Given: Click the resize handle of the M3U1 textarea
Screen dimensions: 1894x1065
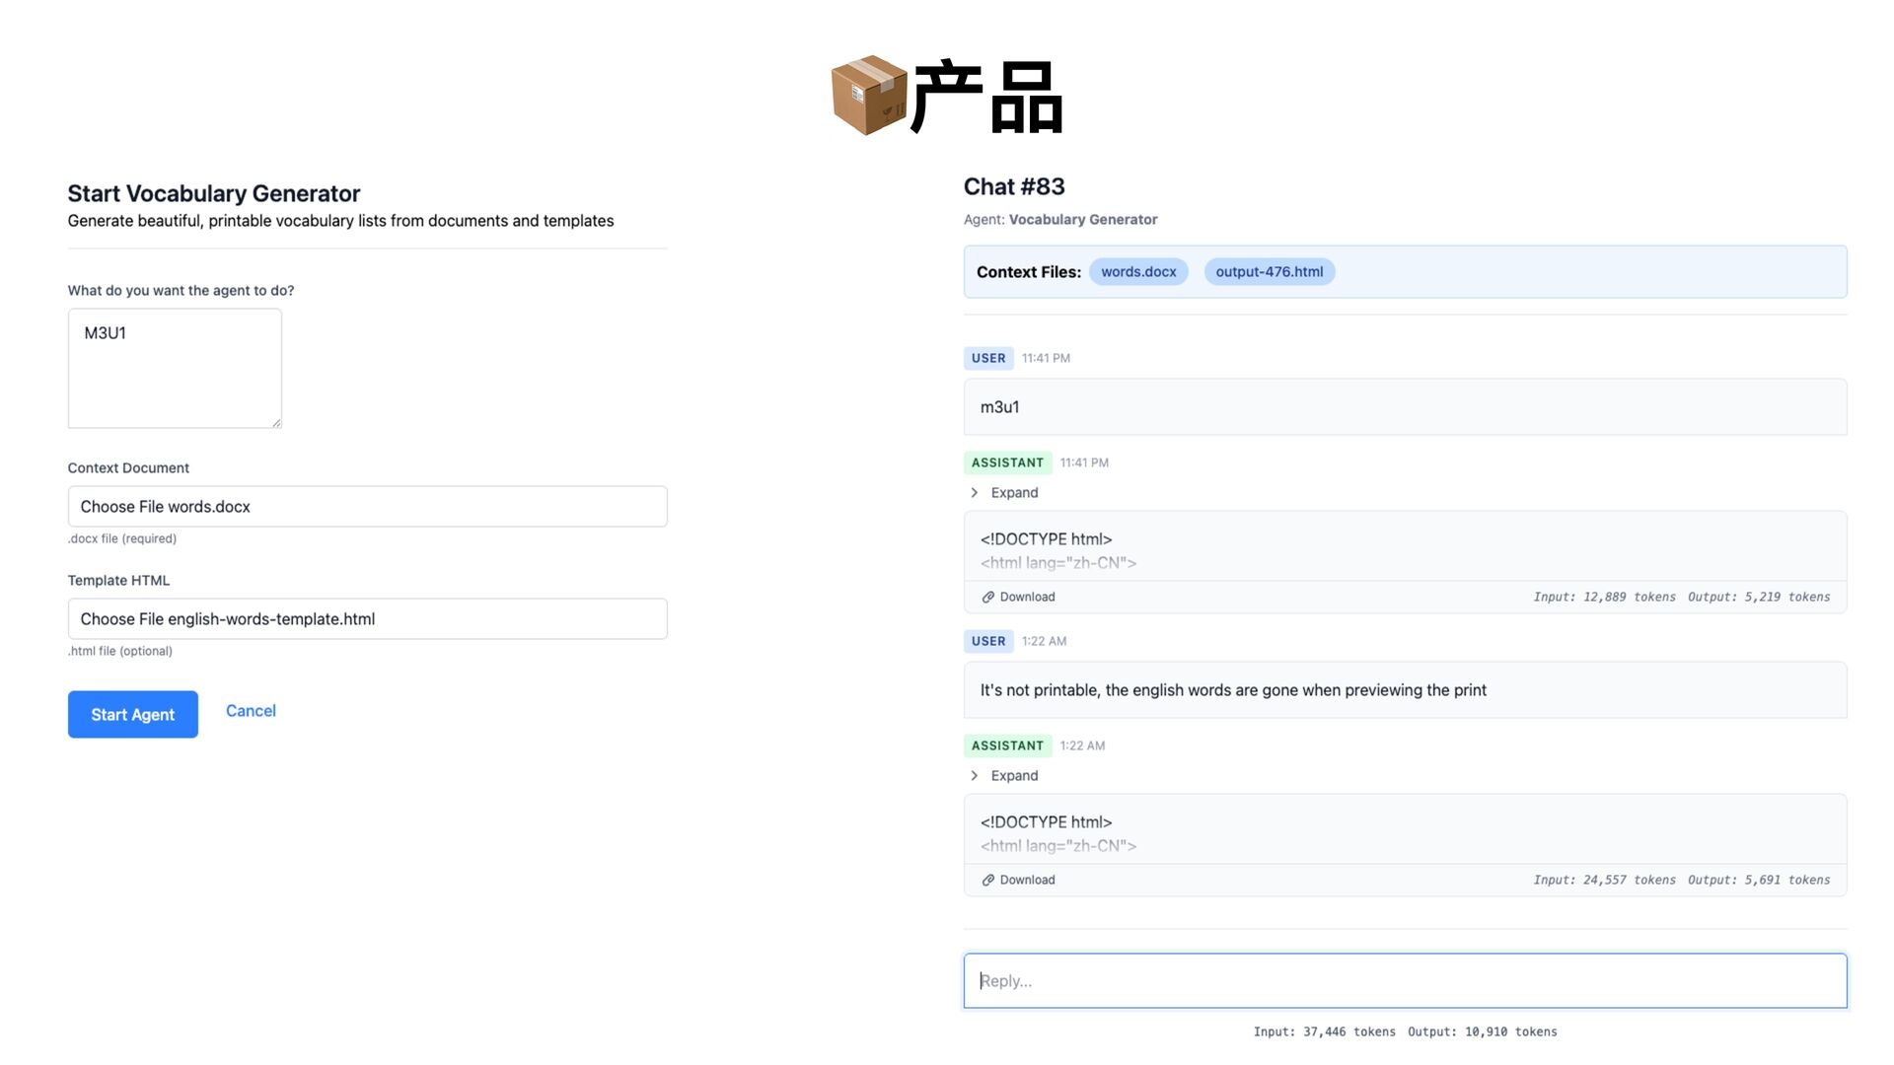Looking at the screenshot, I should 276,423.
